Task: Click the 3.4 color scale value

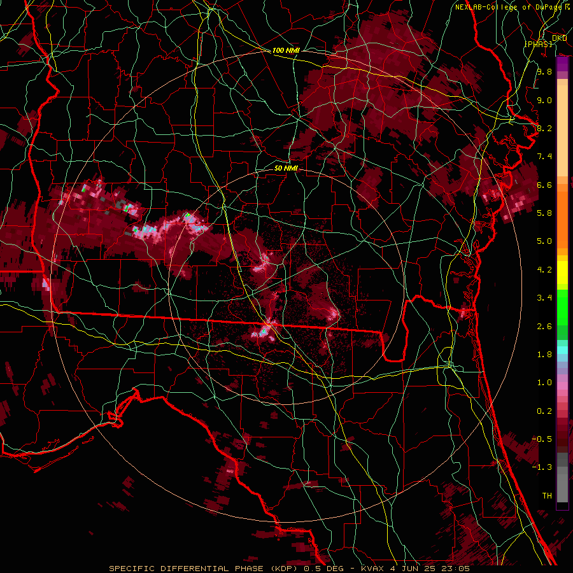Action: (x=544, y=298)
